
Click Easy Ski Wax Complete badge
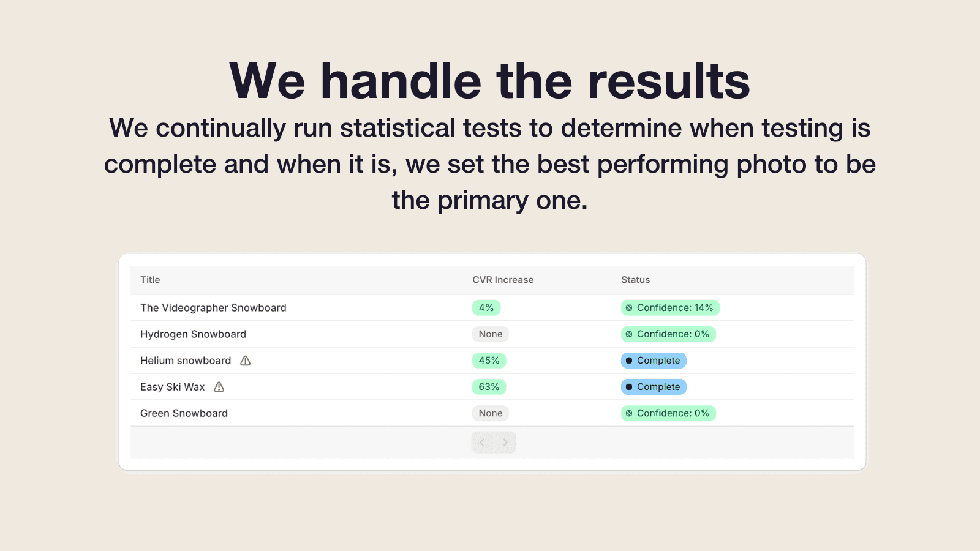(654, 387)
